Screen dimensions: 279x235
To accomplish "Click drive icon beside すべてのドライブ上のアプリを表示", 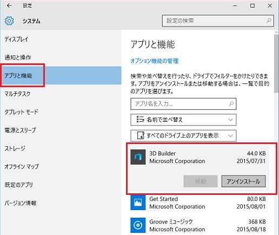I will tap(141, 135).
